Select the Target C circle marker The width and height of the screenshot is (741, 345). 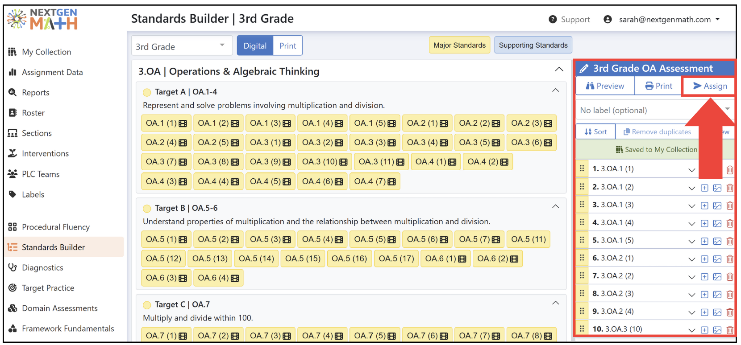click(x=147, y=305)
